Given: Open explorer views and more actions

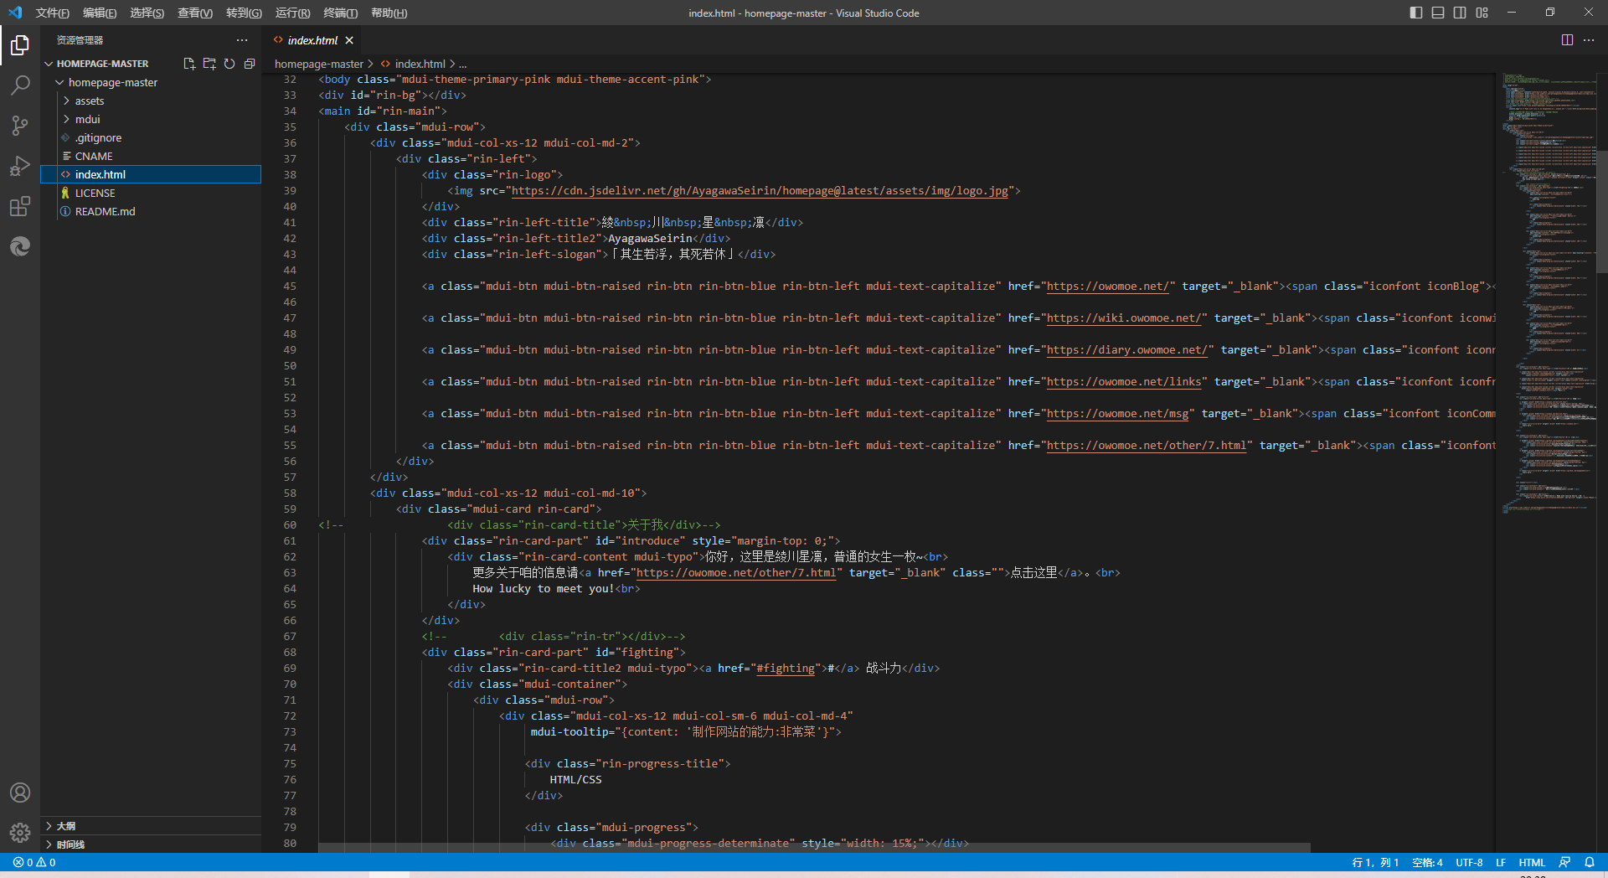Looking at the screenshot, I should [242, 40].
